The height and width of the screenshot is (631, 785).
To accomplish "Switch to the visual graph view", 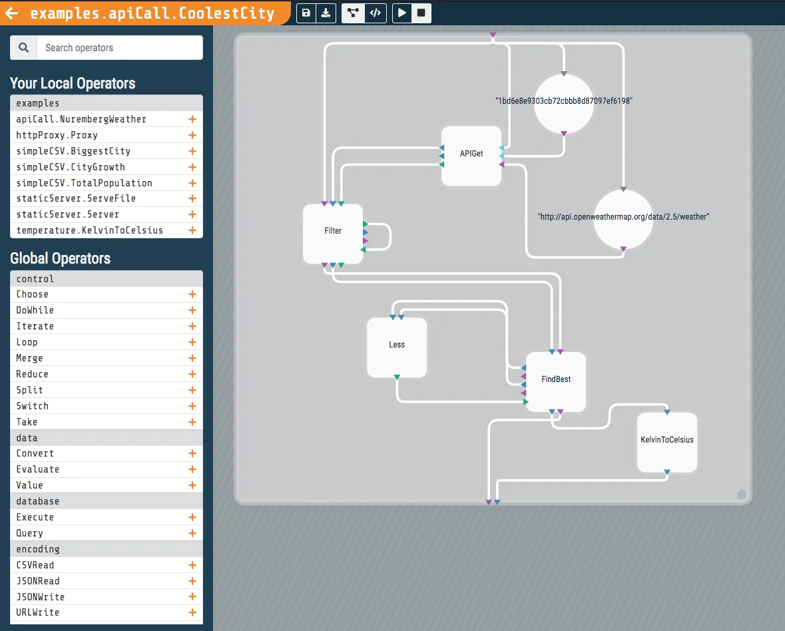I will tap(353, 13).
